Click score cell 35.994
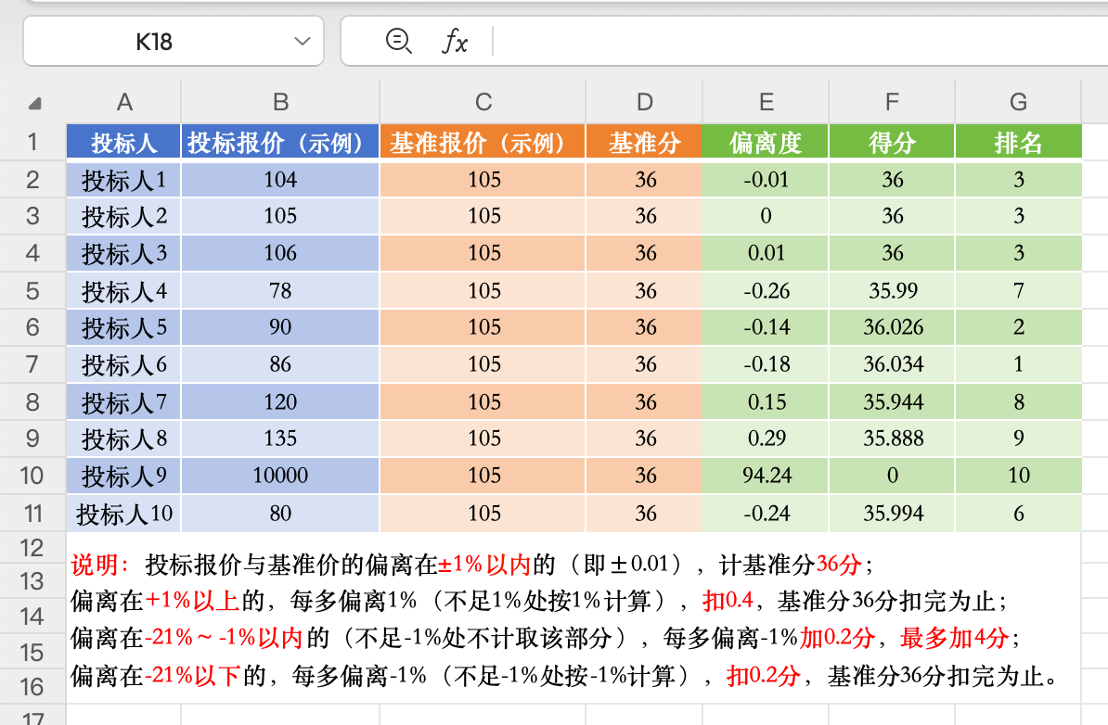Viewport: 1108px width, 725px height. point(892,514)
